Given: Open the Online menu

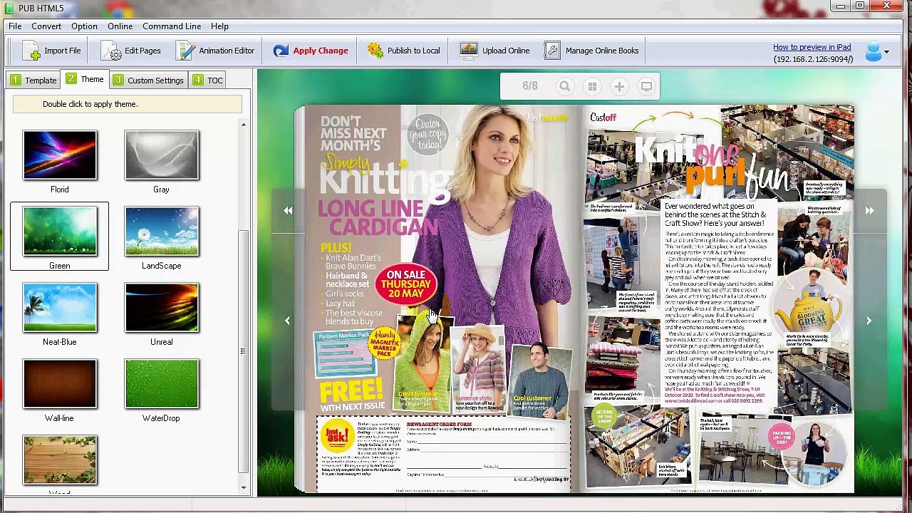Looking at the screenshot, I should pyautogui.click(x=120, y=26).
